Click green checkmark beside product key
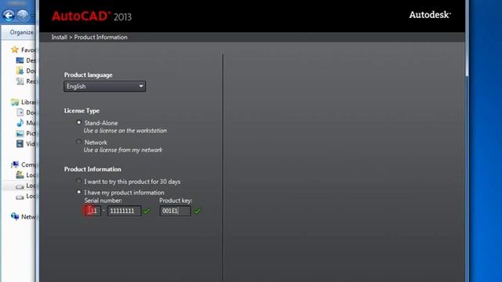502x282 pixels. click(x=198, y=211)
